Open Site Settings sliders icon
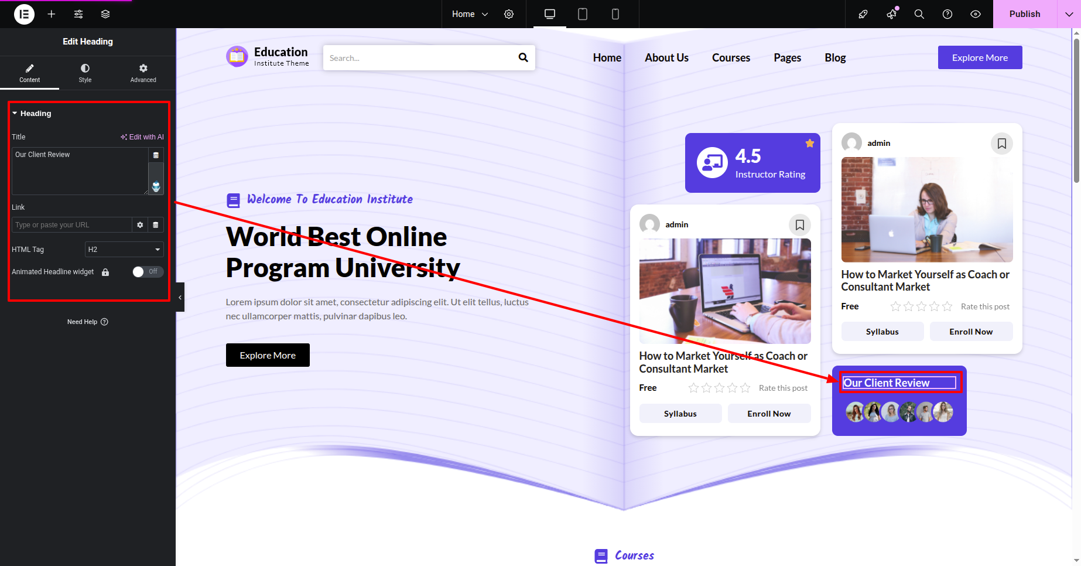 click(x=78, y=14)
